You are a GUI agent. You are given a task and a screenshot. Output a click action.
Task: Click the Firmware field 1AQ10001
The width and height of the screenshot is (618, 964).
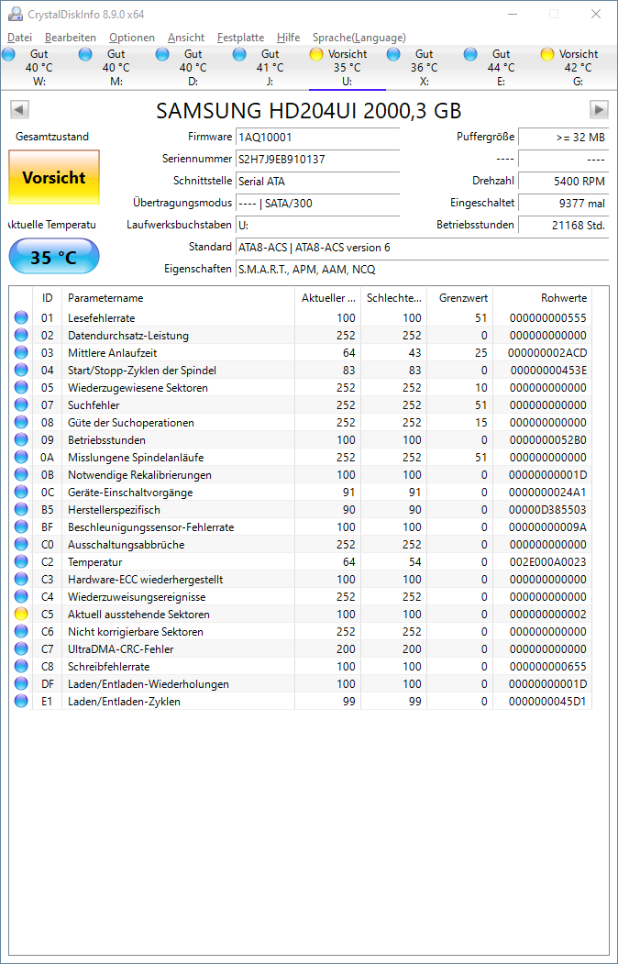tap(317, 137)
